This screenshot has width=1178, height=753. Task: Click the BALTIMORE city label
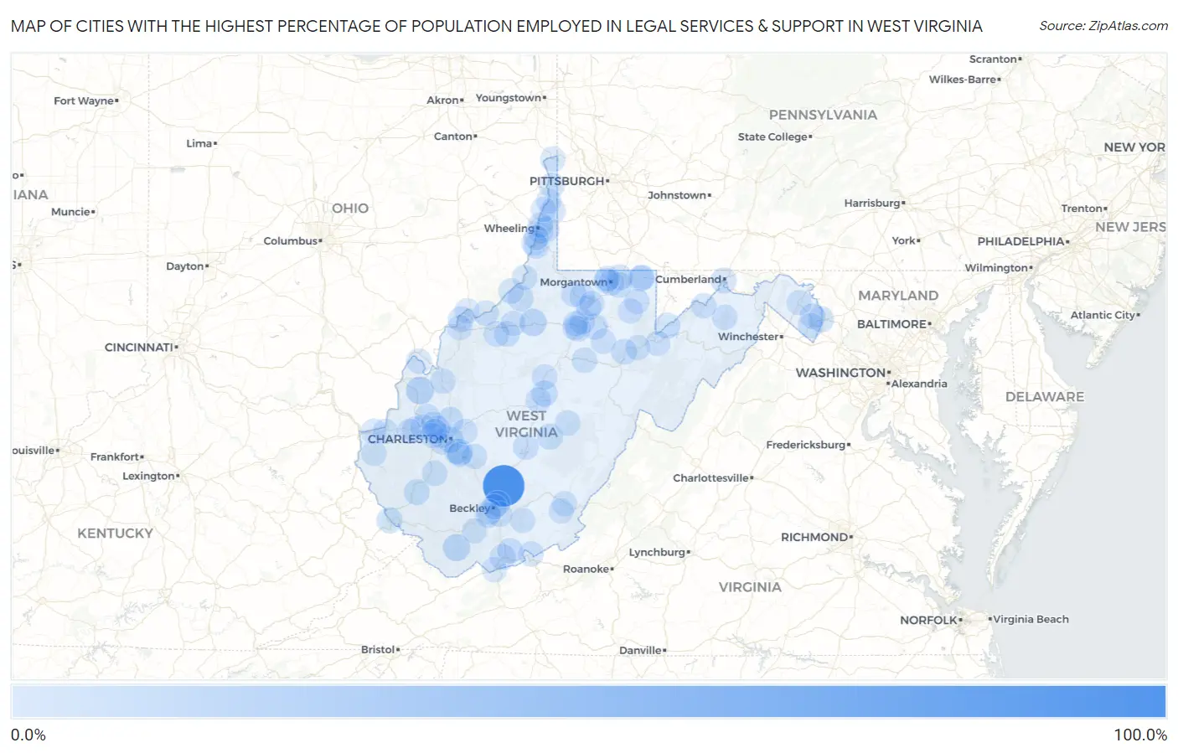[891, 324]
